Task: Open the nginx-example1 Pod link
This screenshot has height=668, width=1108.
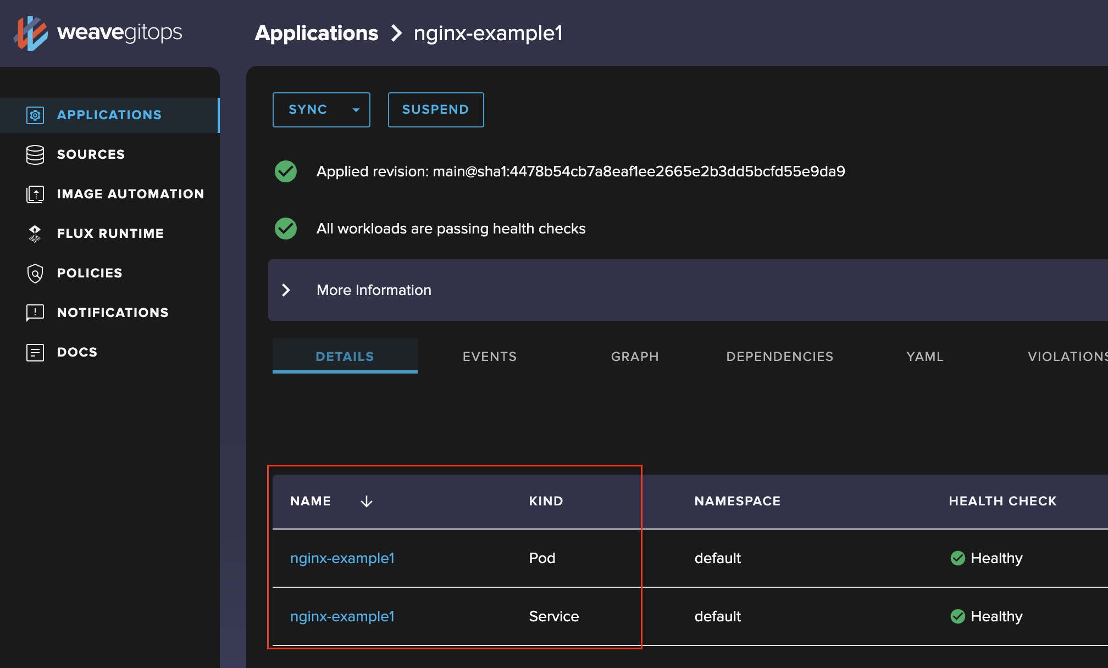Action: (342, 558)
